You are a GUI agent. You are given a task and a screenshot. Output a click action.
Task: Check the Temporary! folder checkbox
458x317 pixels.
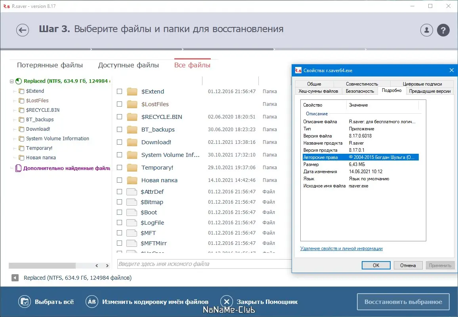[120, 168]
